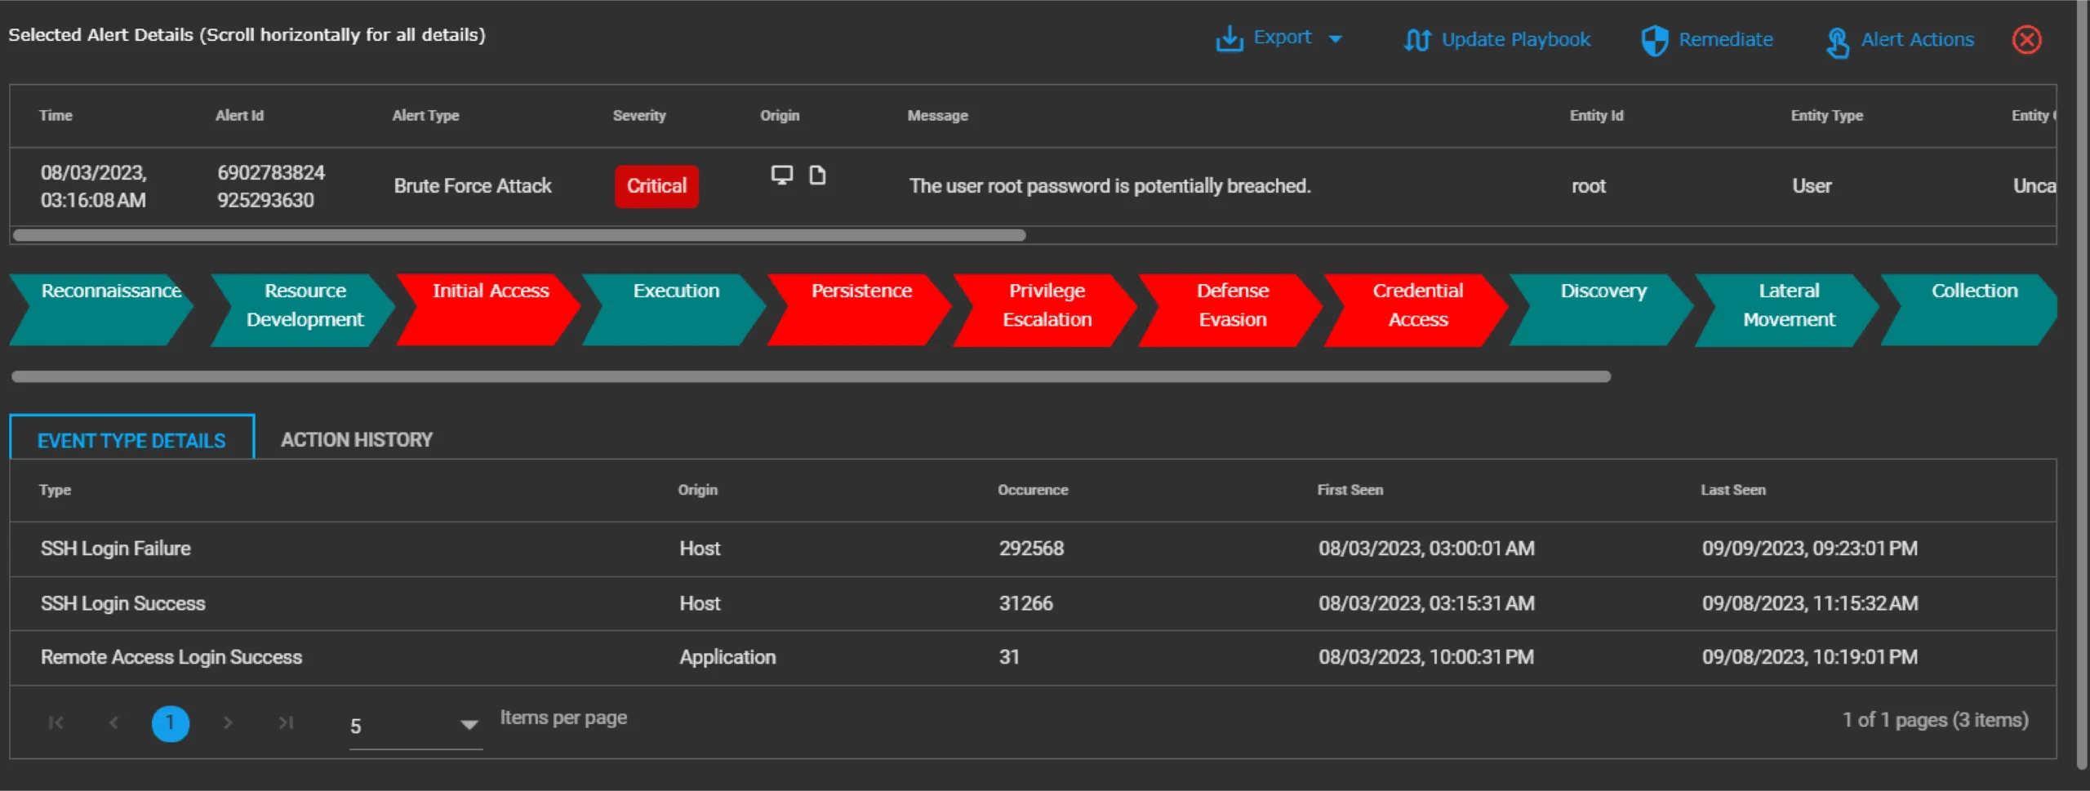2090x791 pixels.
Task: Click the Alert Id column header
Action: pos(239,115)
